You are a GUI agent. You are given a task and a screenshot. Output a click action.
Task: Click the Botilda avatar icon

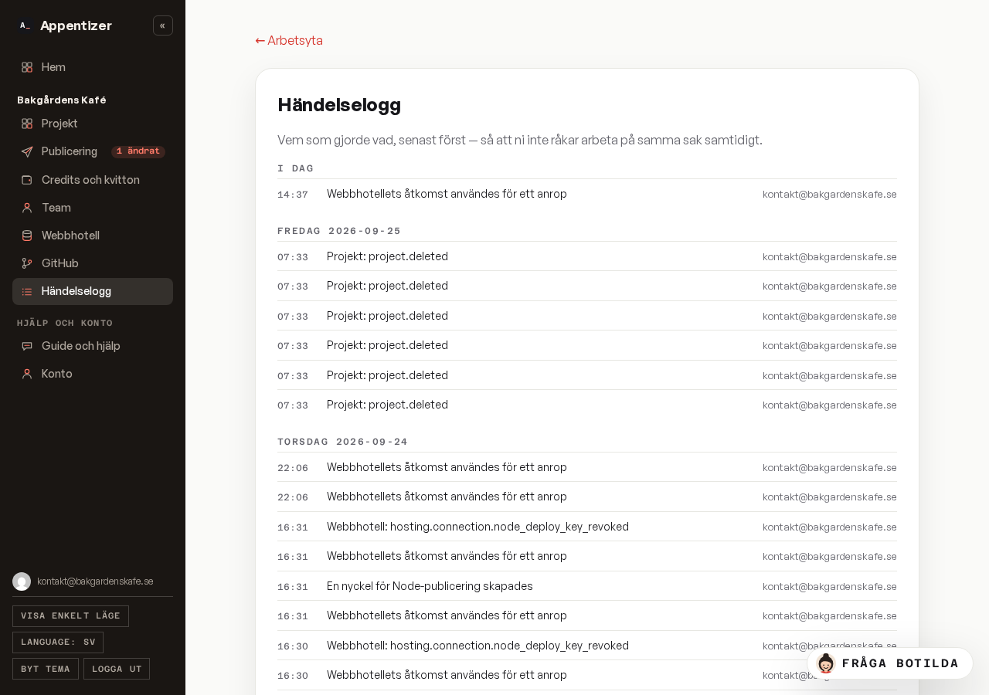(826, 663)
